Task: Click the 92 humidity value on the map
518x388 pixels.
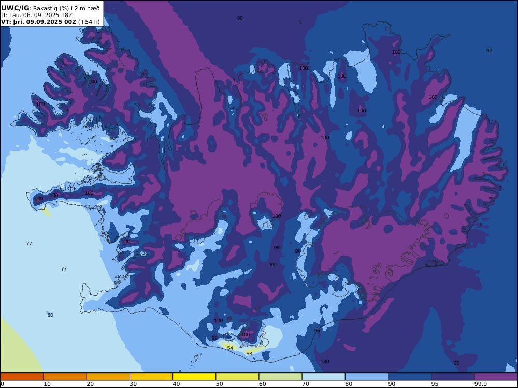Action: coord(489,51)
